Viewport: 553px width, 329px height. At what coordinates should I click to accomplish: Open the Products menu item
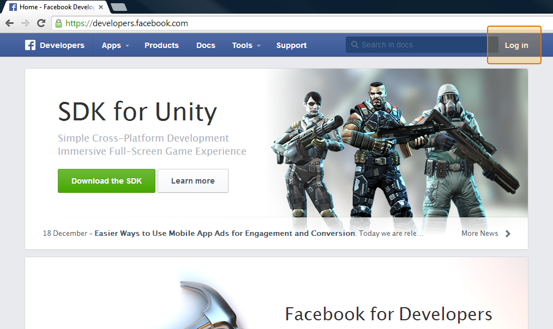coord(161,45)
